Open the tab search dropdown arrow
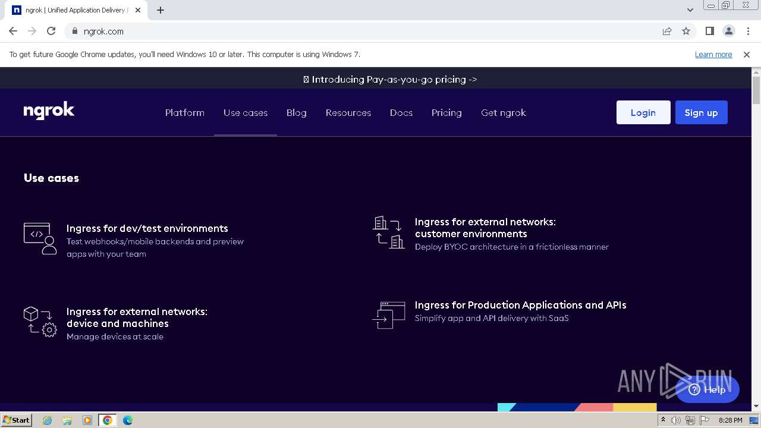Screen dimensions: 761x428 690,10
